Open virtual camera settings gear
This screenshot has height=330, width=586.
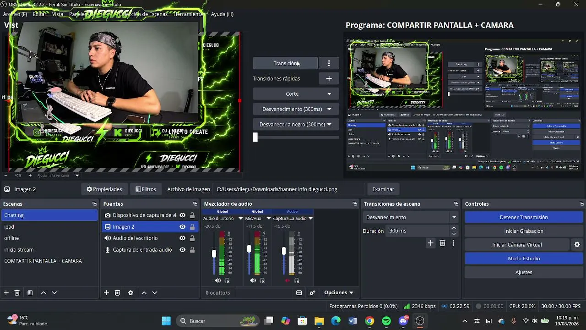[577, 245]
